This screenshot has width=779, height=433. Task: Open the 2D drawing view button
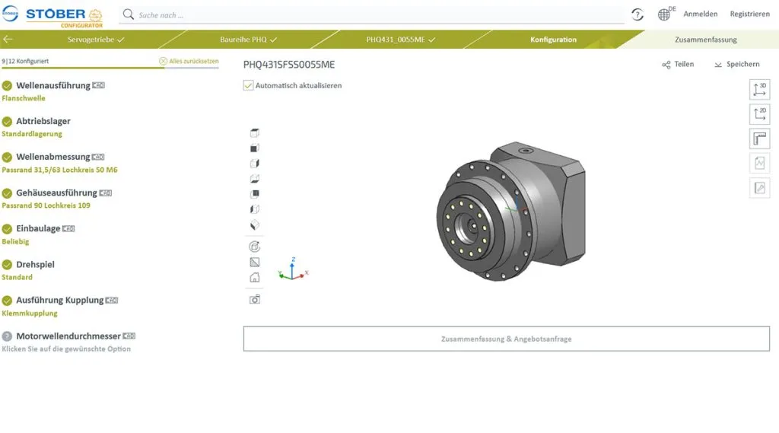(759, 114)
